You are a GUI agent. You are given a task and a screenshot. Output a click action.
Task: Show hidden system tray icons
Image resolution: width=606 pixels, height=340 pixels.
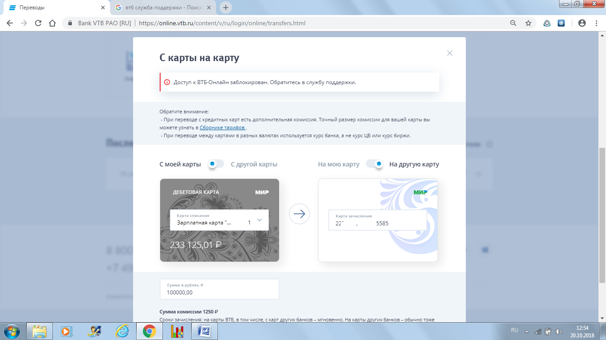point(527,332)
